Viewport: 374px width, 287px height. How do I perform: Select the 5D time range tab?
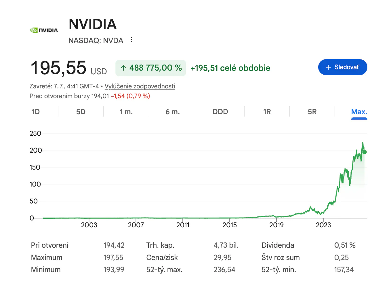[x=81, y=112]
